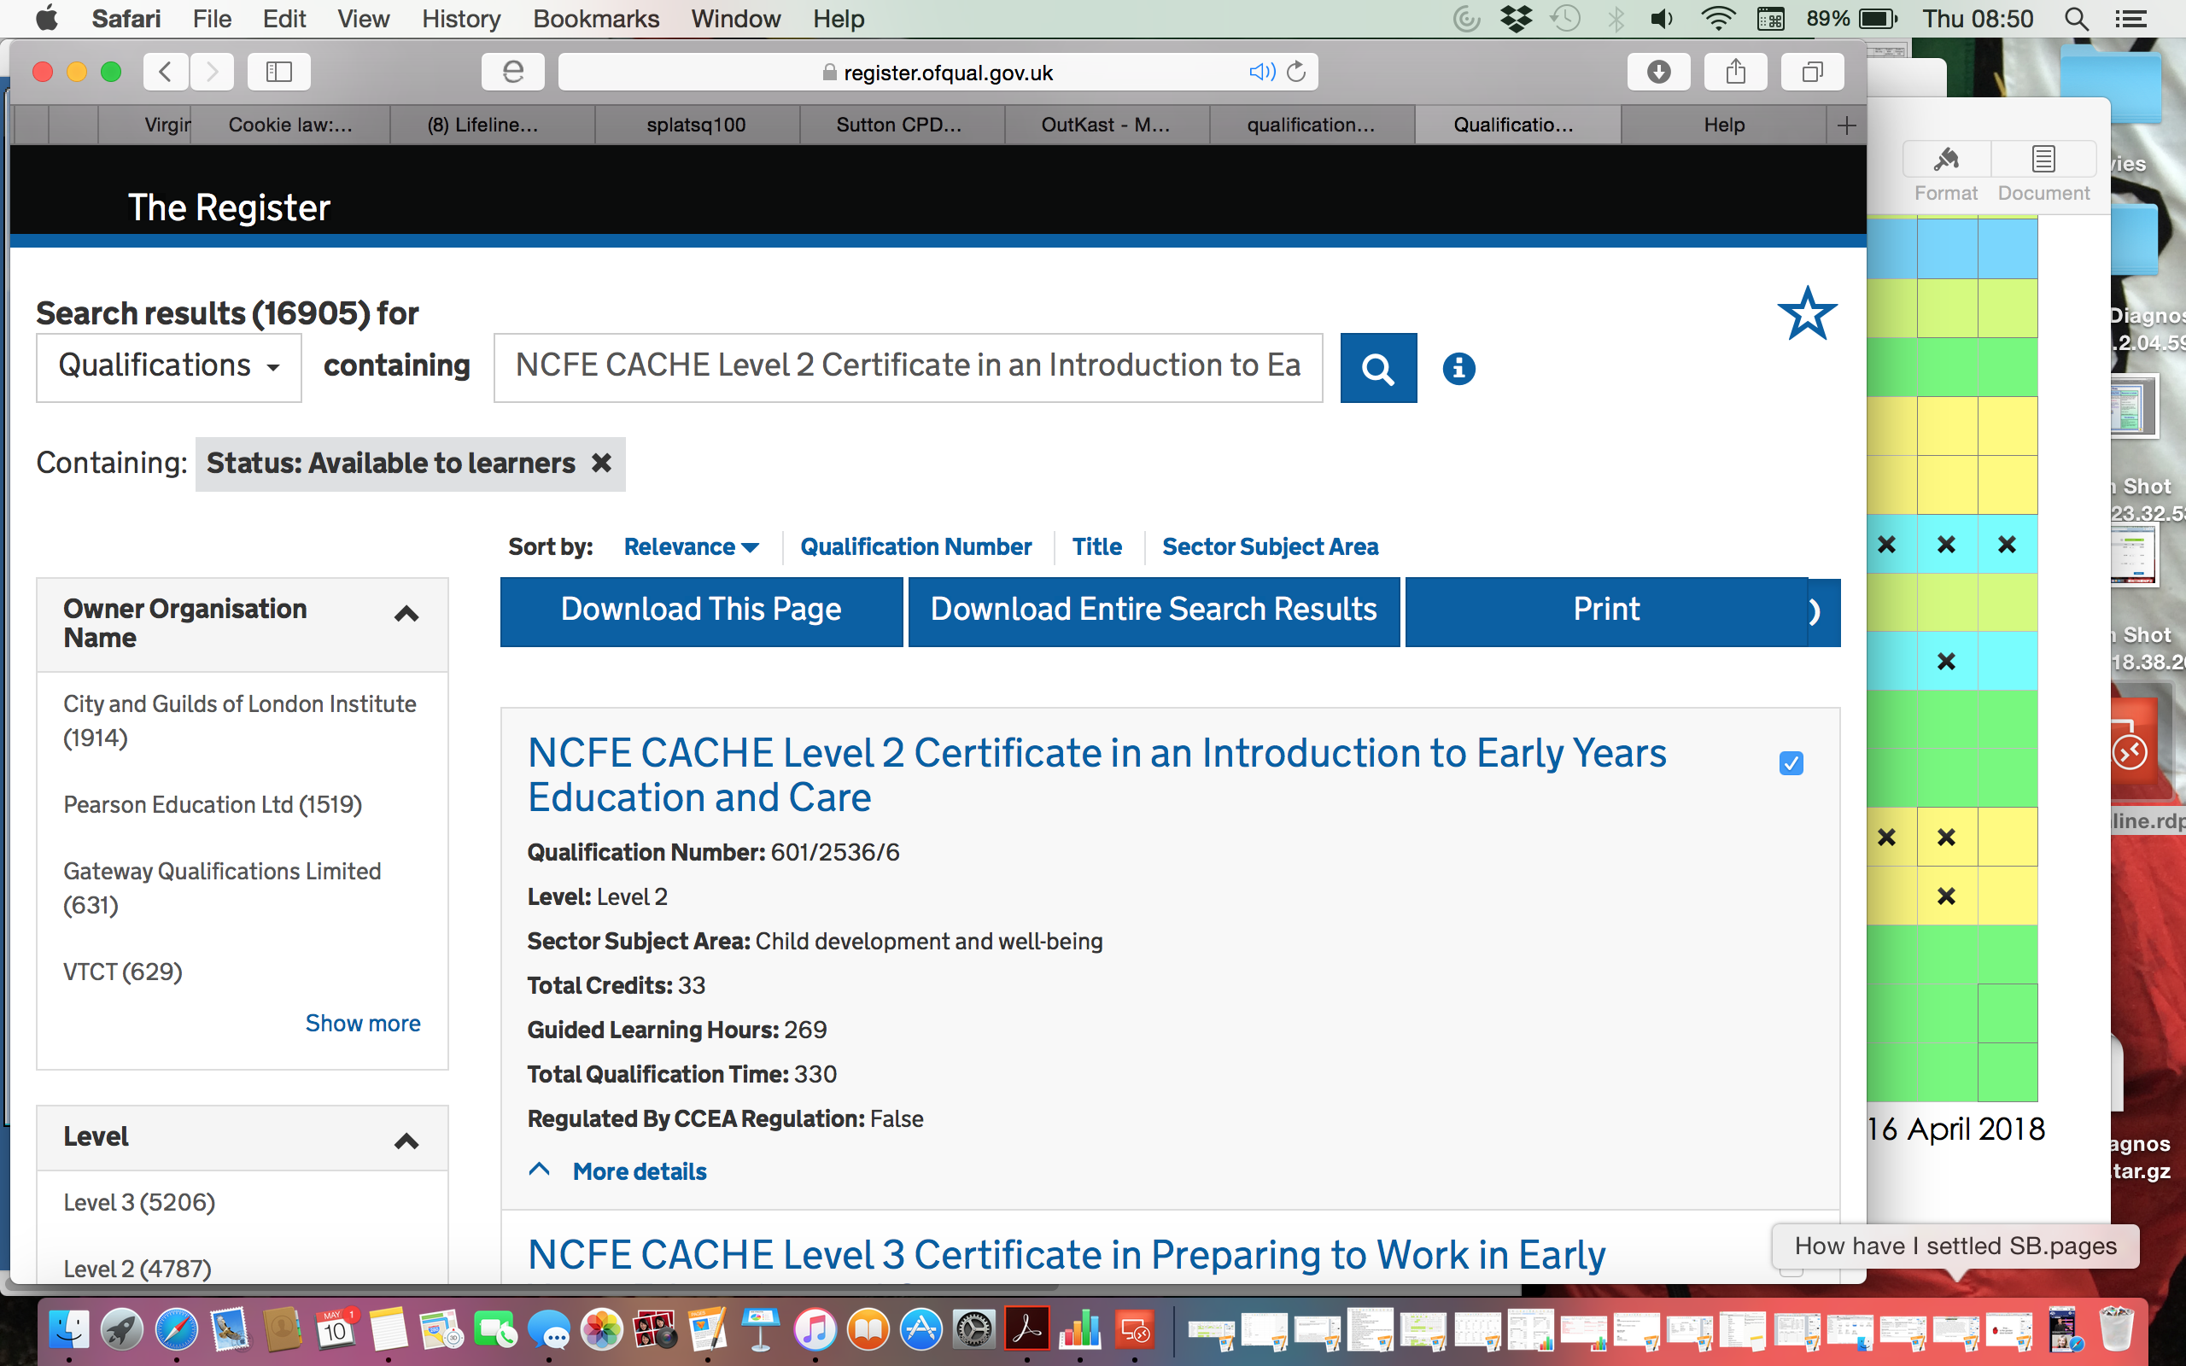Filter by Level 3 (5206)
Screen dimensions: 2186x1366
click(x=139, y=1202)
